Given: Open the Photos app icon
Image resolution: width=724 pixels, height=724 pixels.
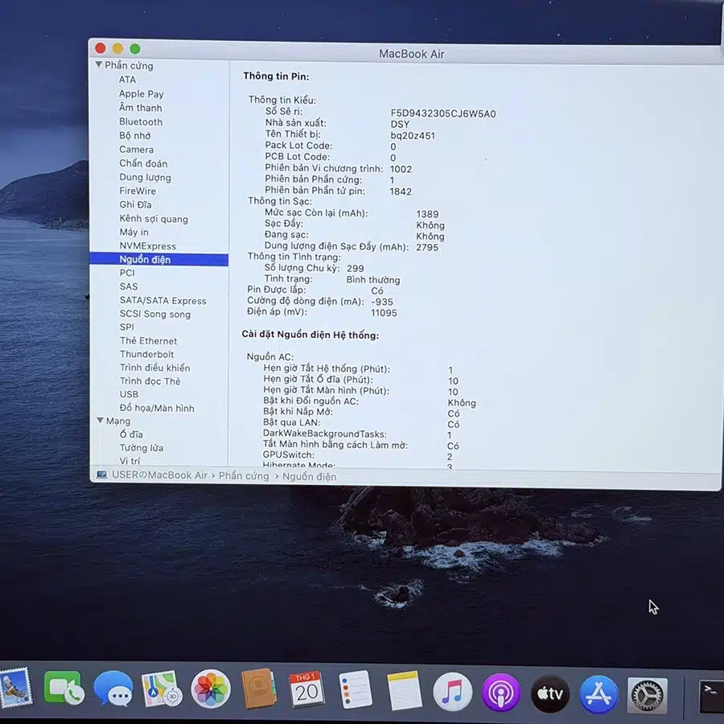Looking at the screenshot, I should (x=211, y=690).
